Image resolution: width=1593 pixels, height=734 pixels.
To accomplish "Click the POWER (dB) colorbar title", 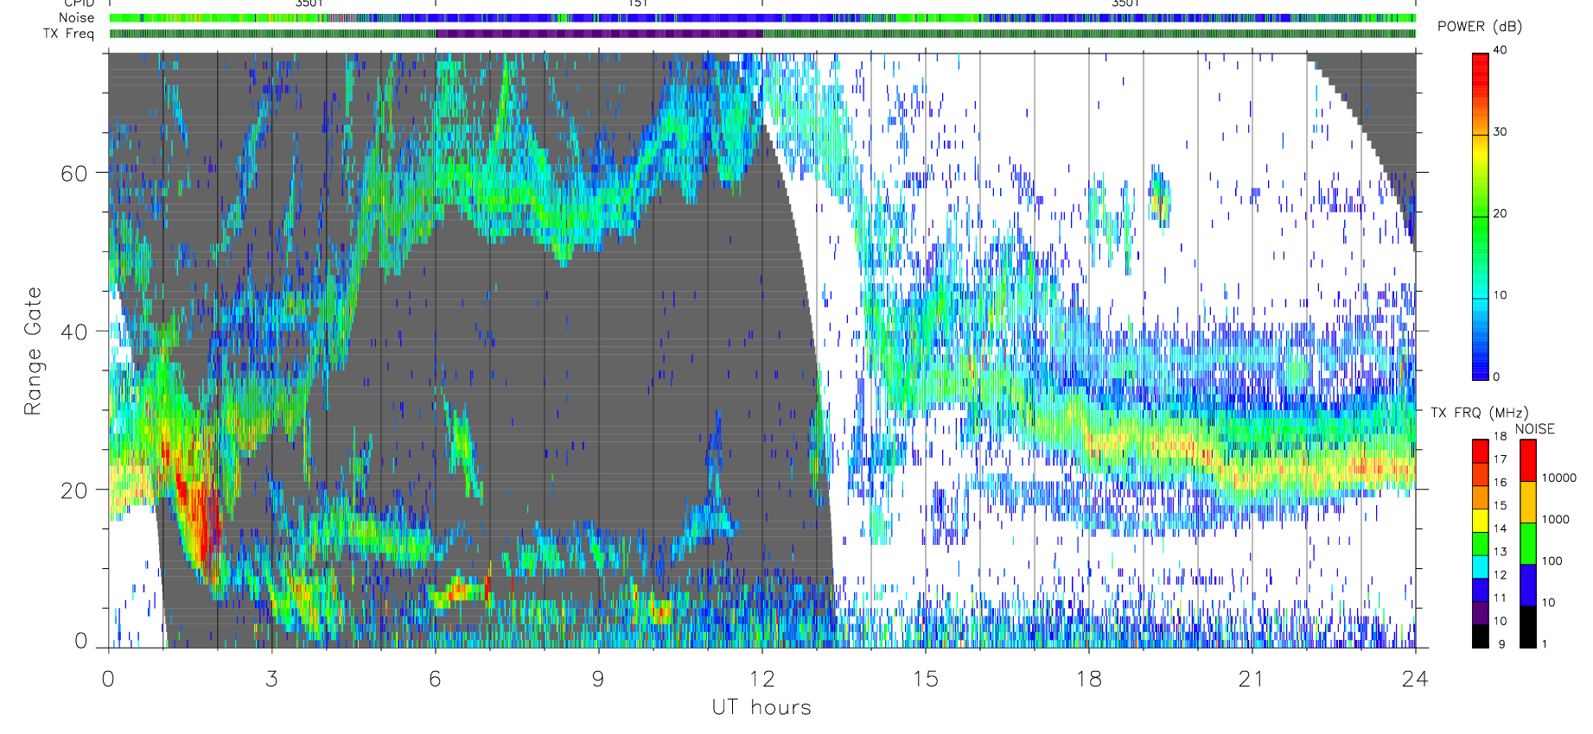I will [1480, 26].
